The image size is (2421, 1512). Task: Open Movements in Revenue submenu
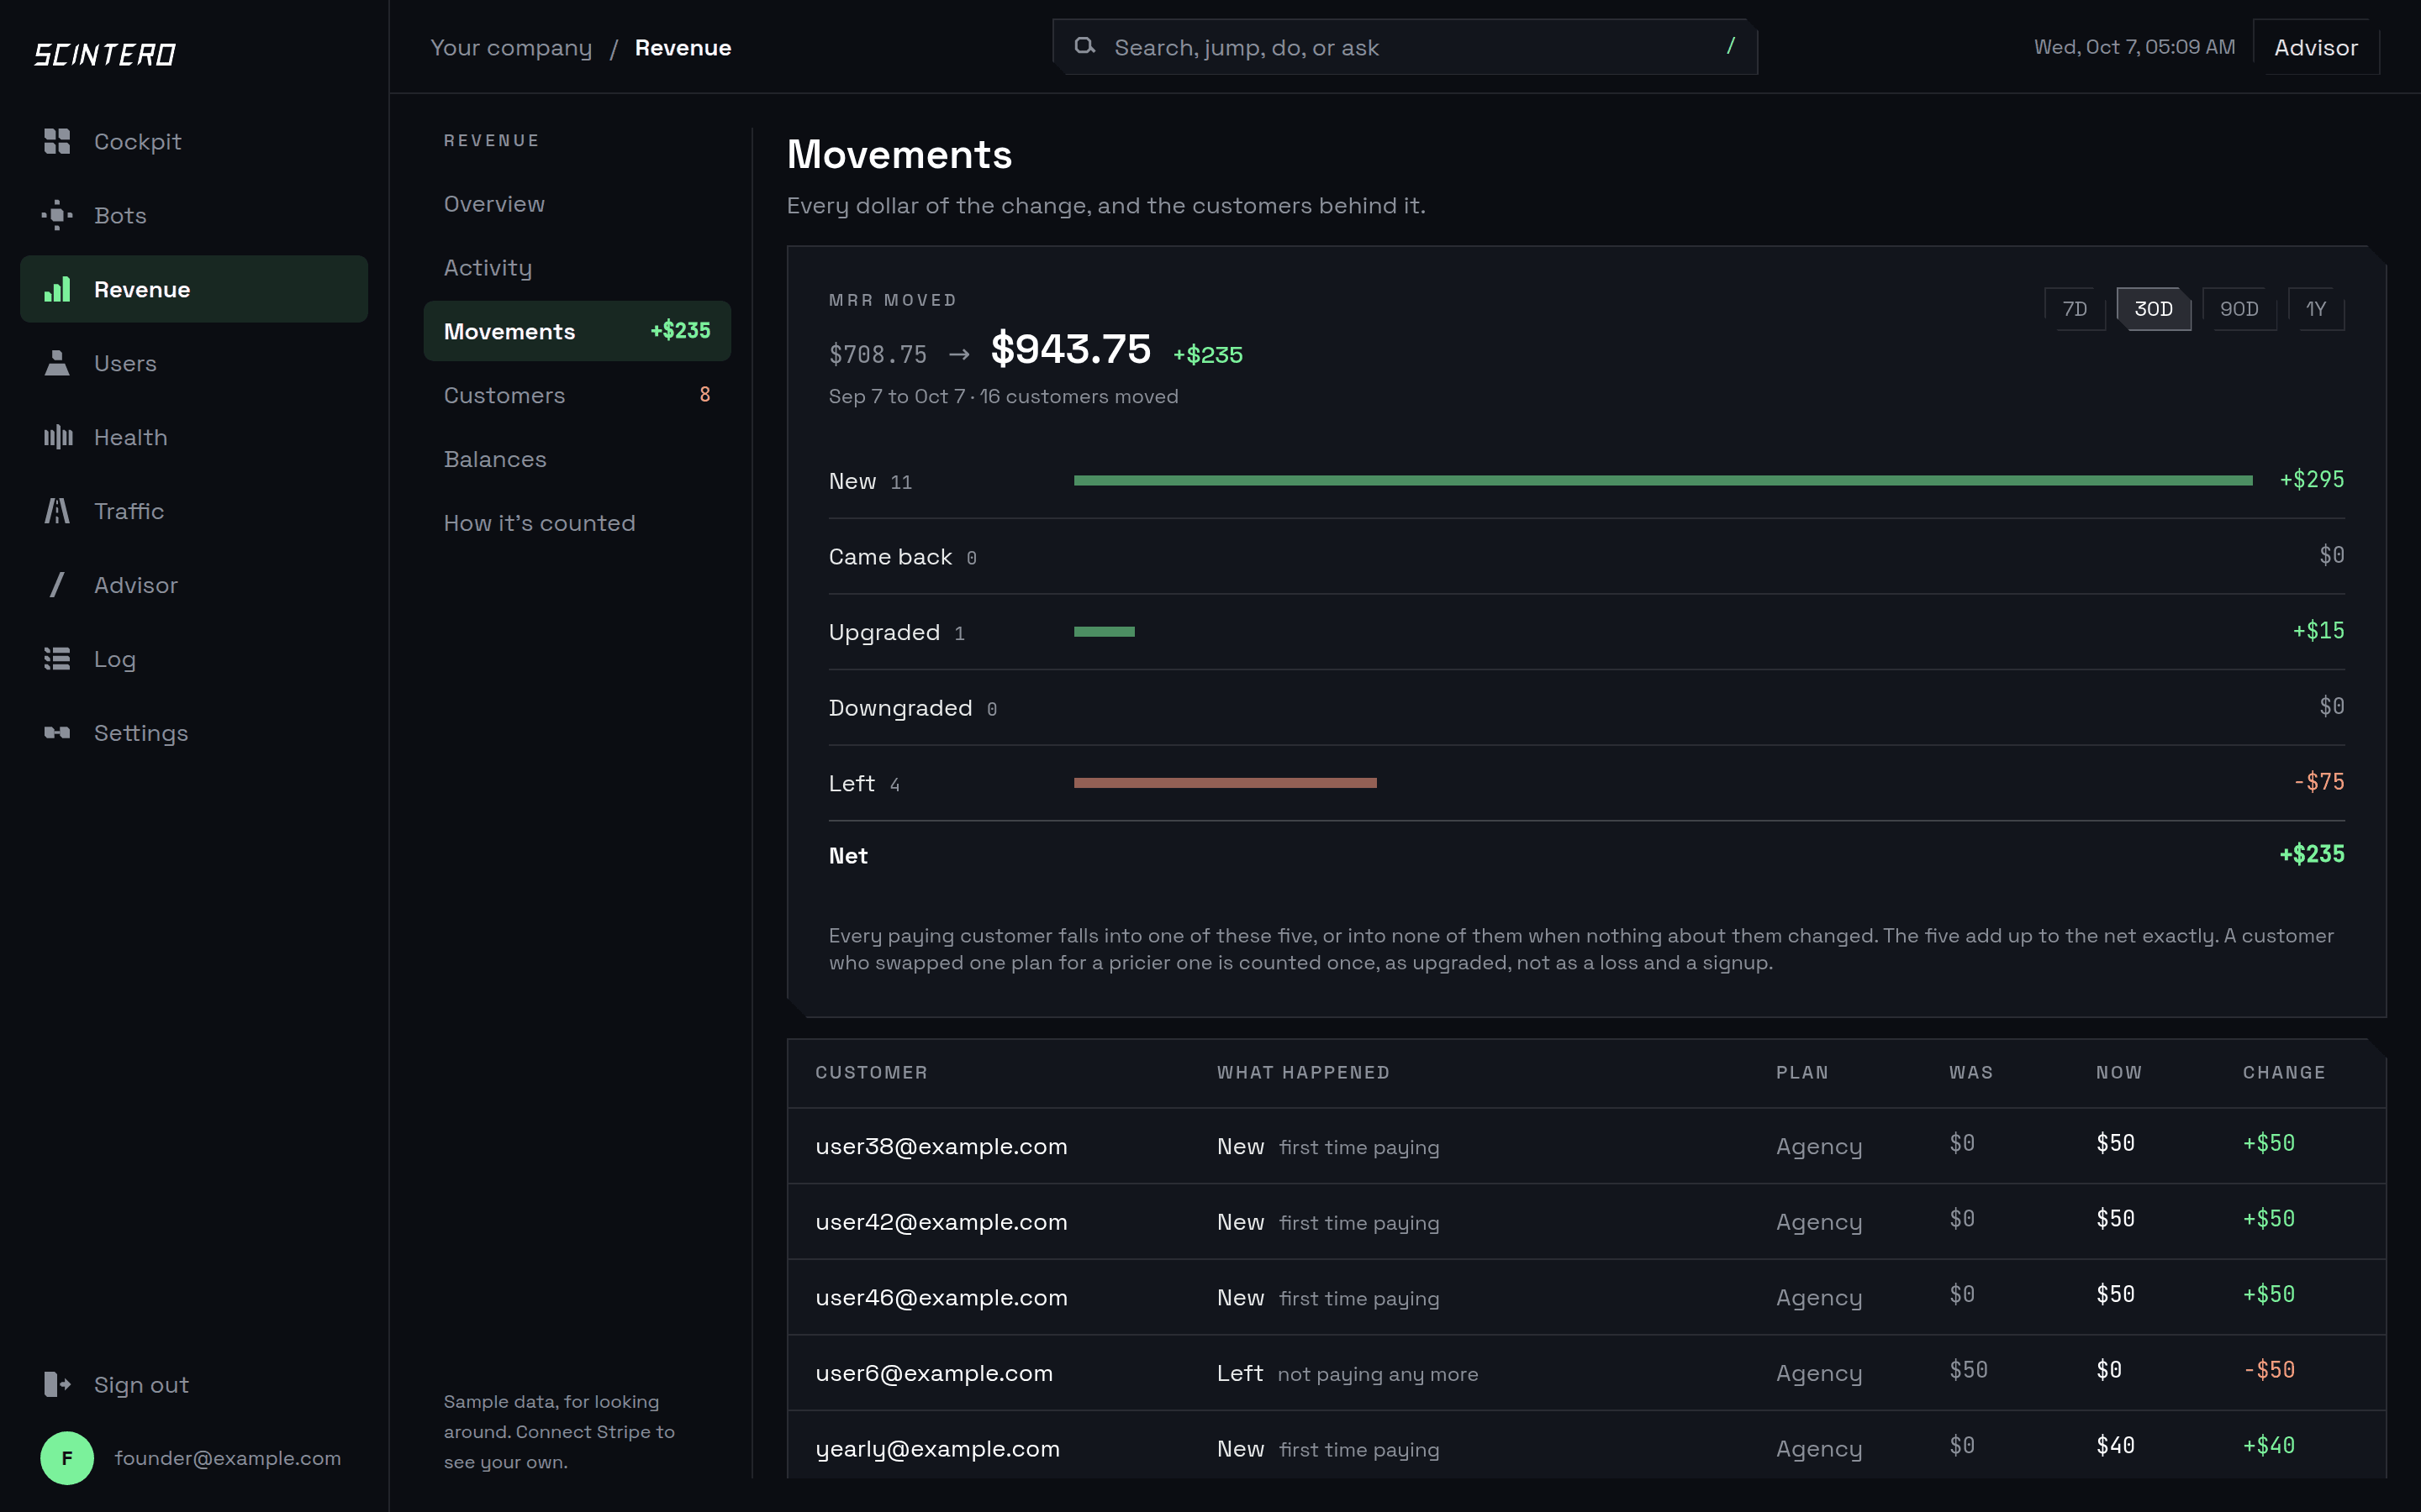(x=578, y=331)
